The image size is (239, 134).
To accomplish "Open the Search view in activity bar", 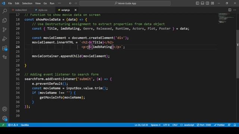I will coord(4,11).
